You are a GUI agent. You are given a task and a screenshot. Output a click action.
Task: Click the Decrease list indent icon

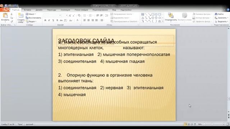[97, 15]
